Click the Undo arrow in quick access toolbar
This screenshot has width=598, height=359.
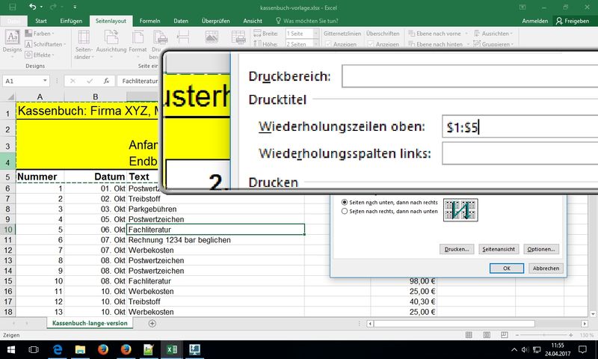[33, 7]
